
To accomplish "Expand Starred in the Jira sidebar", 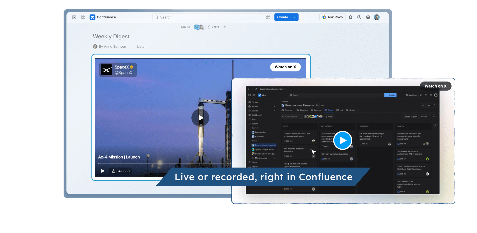I will click(x=274, y=111).
